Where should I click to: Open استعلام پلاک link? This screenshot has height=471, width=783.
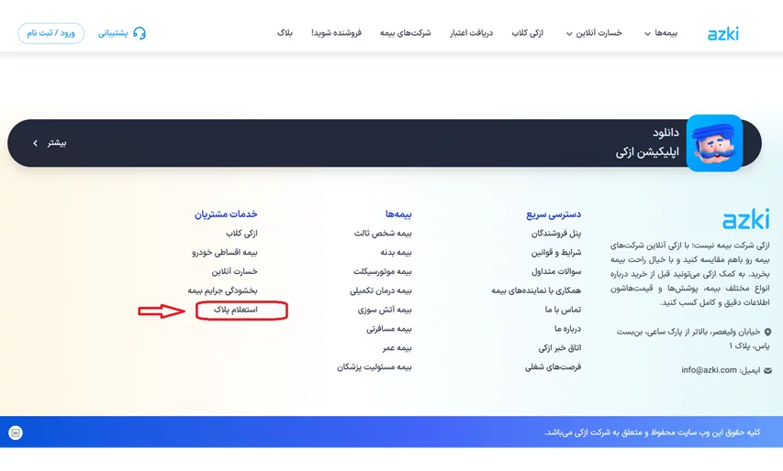(236, 310)
